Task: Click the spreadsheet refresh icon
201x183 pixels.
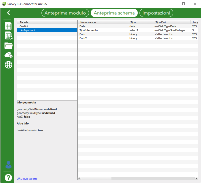Action: tap(9, 36)
